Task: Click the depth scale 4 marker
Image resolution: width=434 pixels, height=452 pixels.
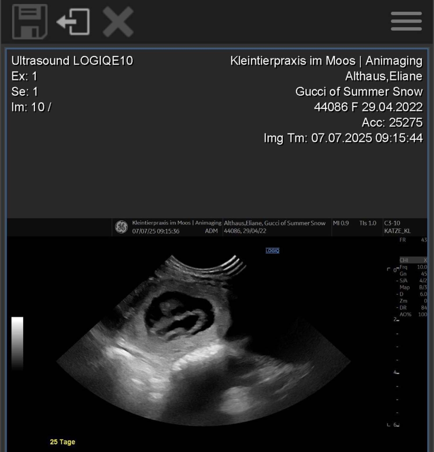Action: click(396, 373)
